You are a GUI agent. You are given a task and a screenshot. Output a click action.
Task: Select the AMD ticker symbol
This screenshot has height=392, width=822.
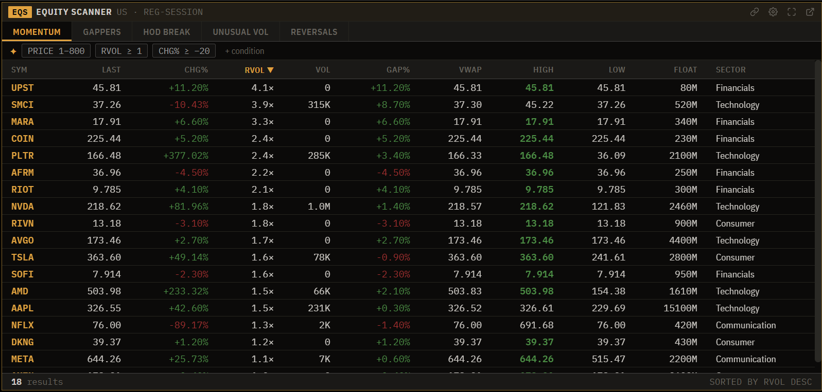tap(20, 291)
